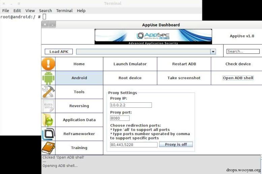Open the Terminal File menu
Image resolution: width=262 pixels, height=174 pixels.
5,11
